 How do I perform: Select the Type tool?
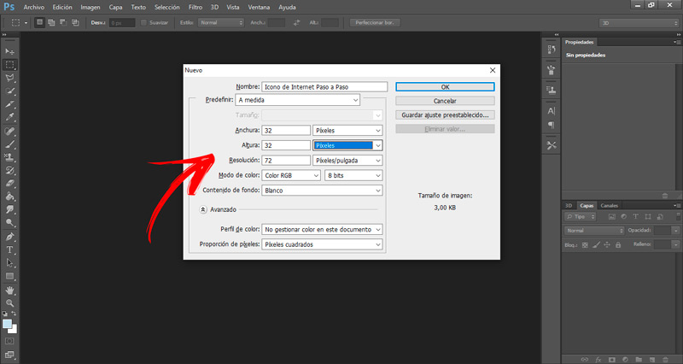click(x=9, y=250)
